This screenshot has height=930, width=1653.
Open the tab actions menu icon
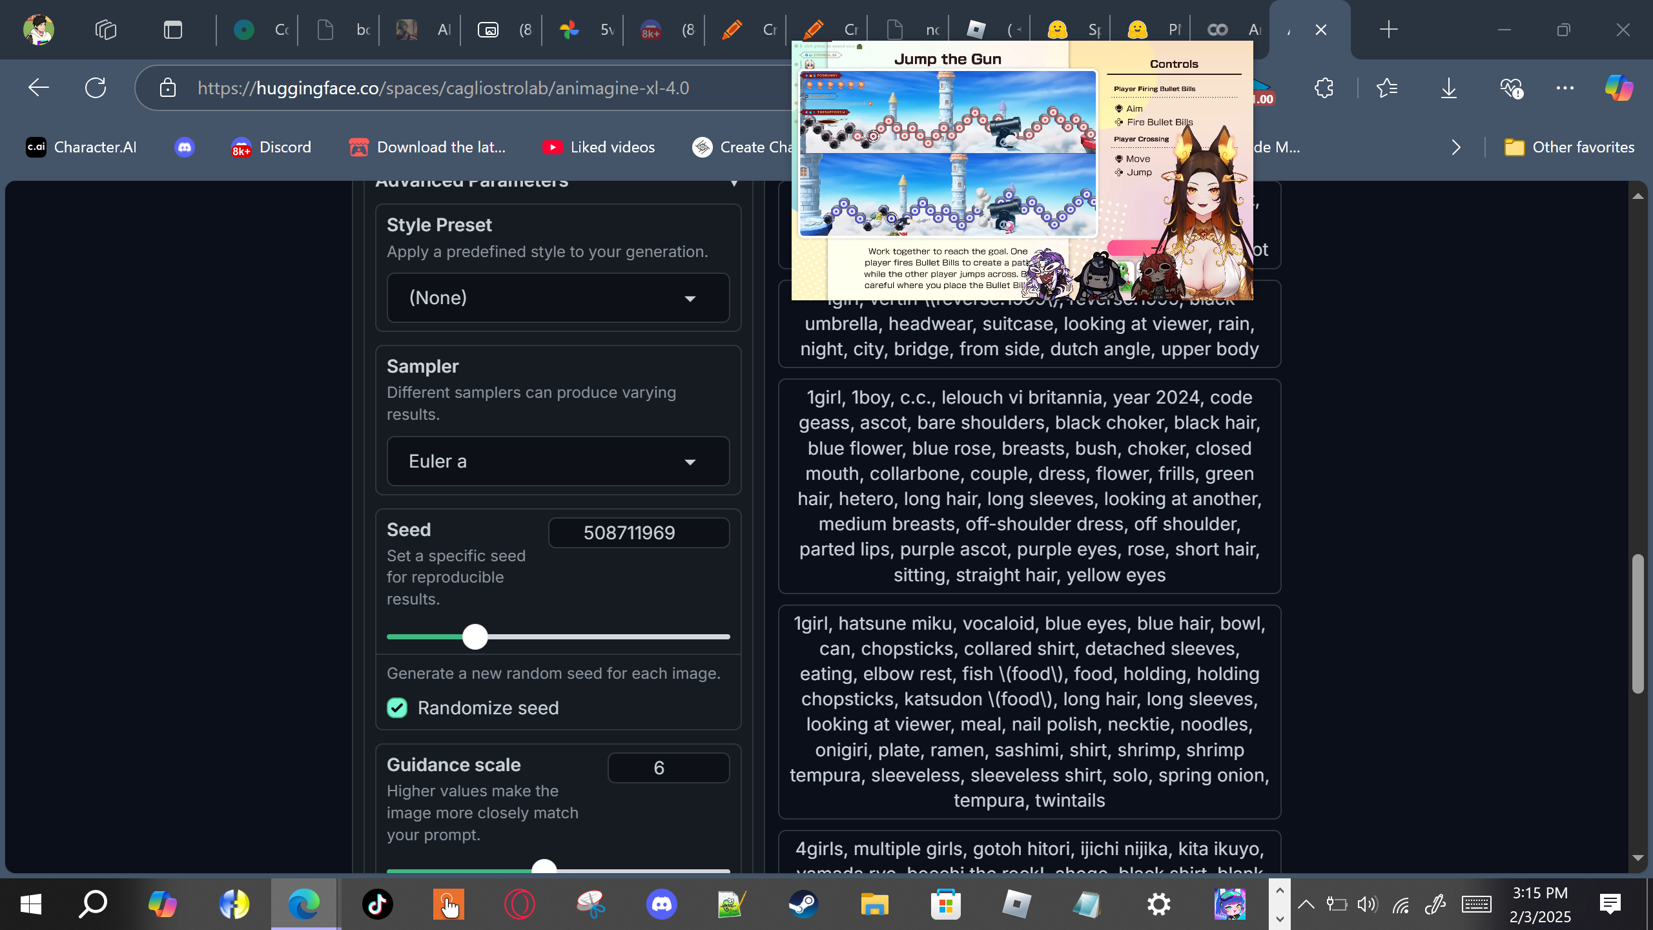coord(172,30)
